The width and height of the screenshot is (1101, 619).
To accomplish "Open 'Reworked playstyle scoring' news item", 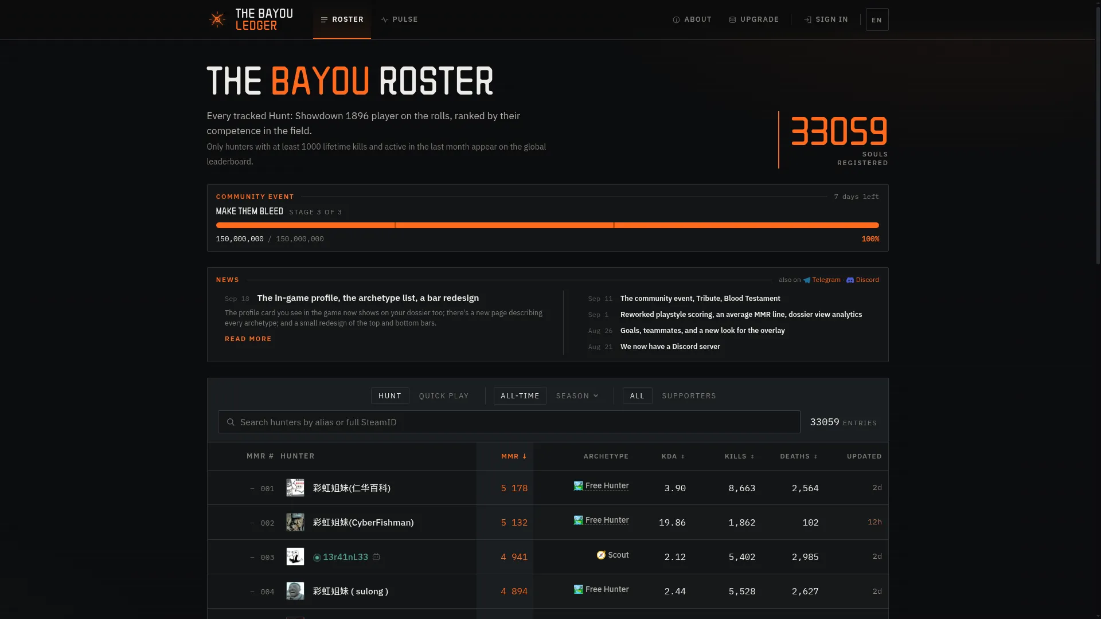I will (741, 315).
